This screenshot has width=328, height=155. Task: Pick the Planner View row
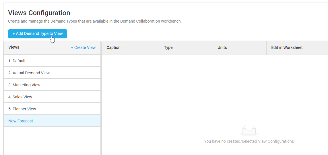pyautogui.click(x=52, y=109)
